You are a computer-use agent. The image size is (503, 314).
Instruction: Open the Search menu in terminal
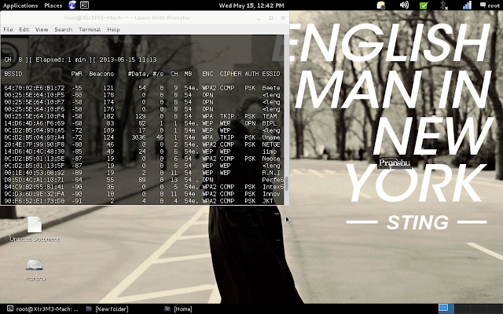pyautogui.click(x=63, y=29)
